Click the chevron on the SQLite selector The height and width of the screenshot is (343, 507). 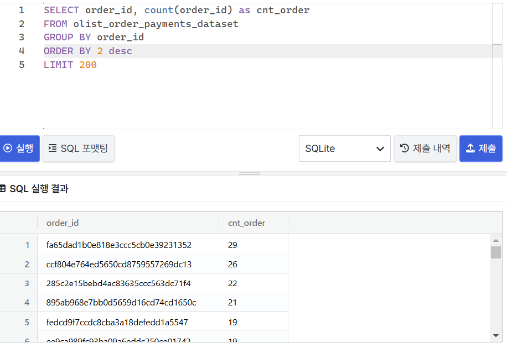pos(380,149)
